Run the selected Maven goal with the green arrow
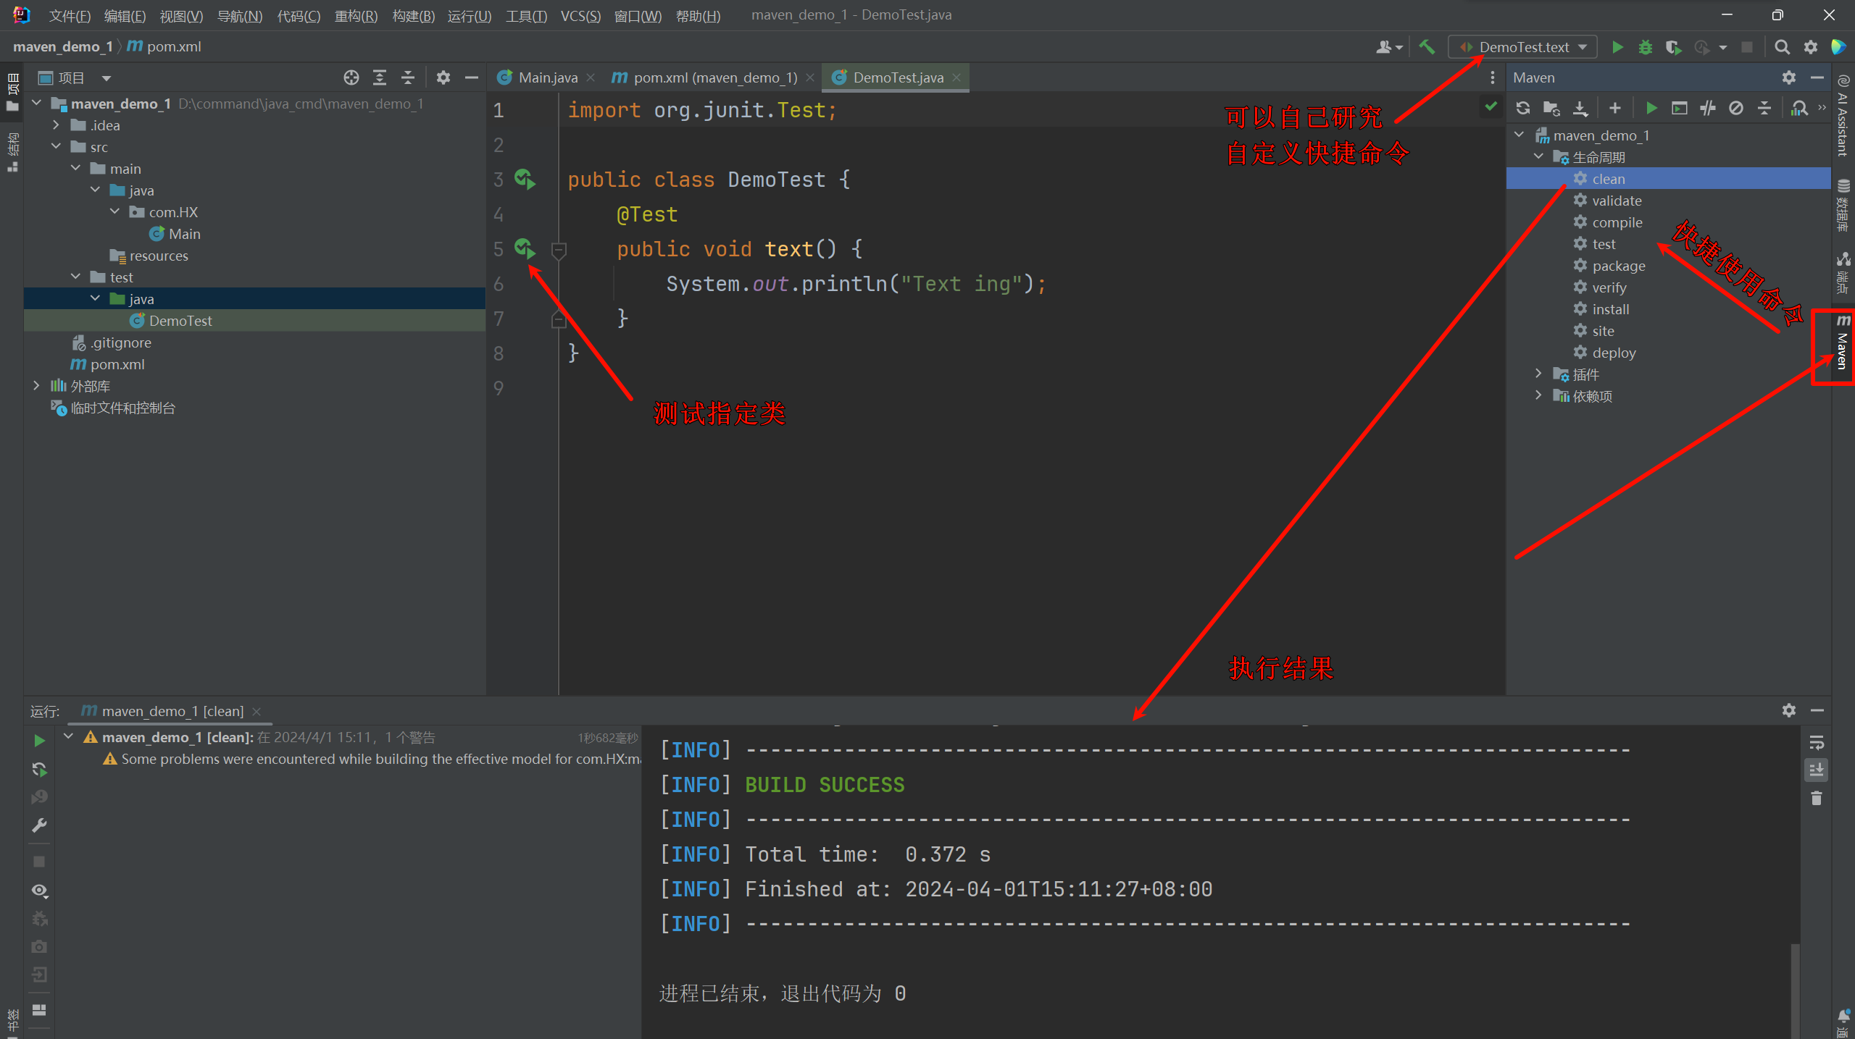Image resolution: width=1855 pixels, height=1039 pixels. click(1651, 108)
